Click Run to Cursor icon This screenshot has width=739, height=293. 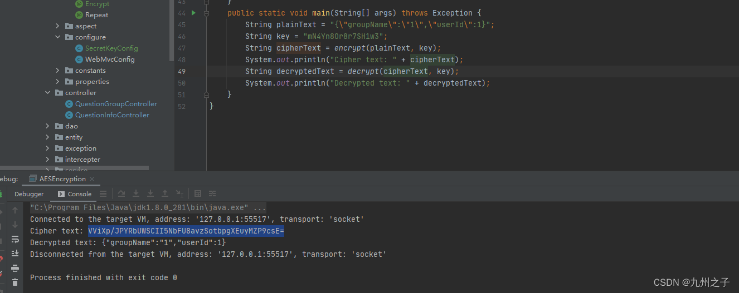[179, 193]
